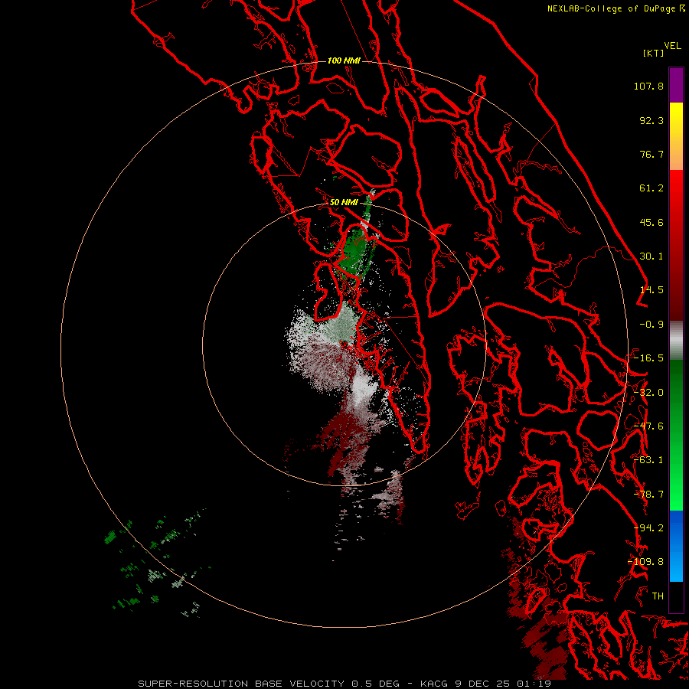Pick the blue segment of velocity color scale
The image size is (689, 689).
click(676, 546)
